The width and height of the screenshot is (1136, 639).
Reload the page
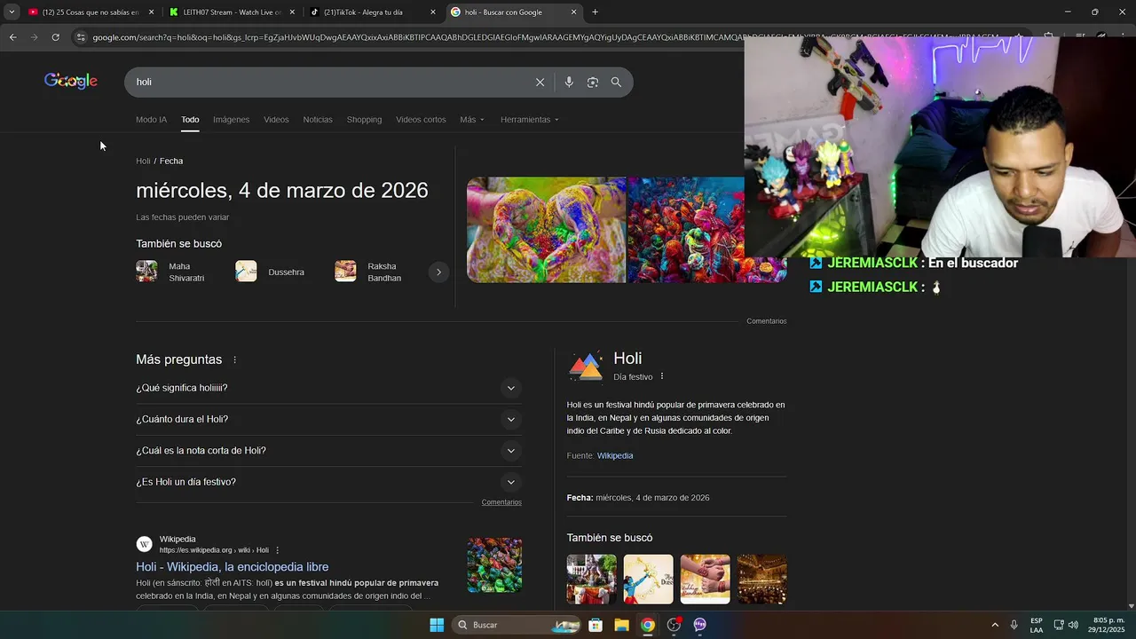pos(55,37)
